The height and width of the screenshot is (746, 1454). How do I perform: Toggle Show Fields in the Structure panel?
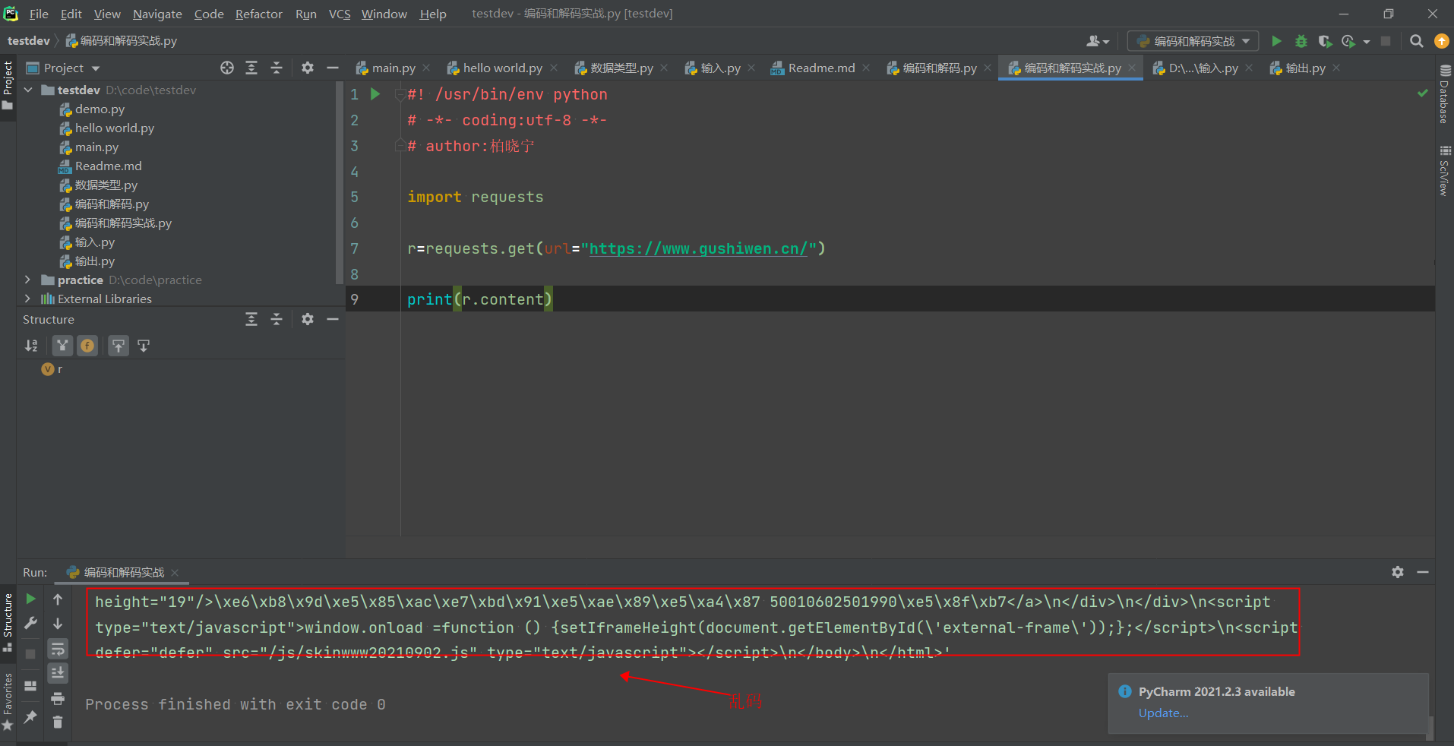pyautogui.click(x=87, y=346)
